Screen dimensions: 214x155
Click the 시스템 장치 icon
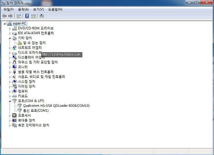(15, 82)
